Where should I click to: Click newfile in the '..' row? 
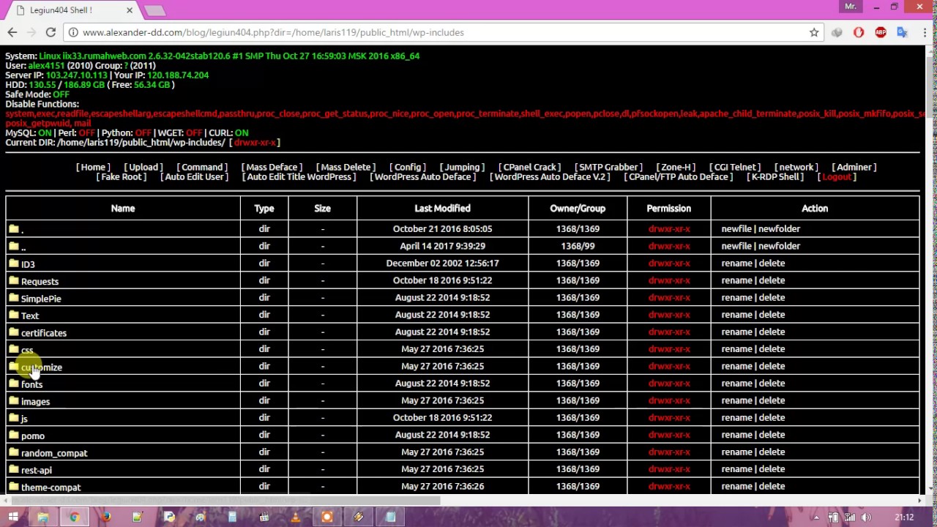tap(736, 246)
